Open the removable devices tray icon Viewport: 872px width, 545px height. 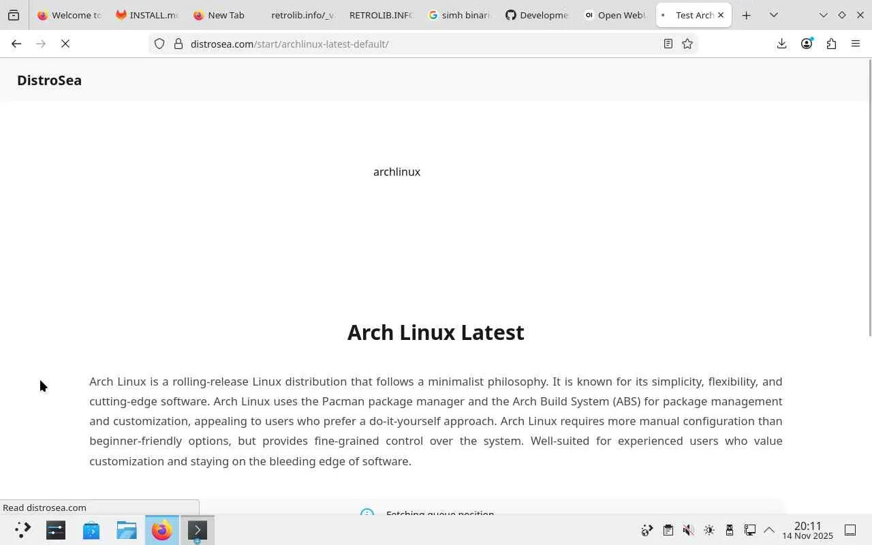pos(730,530)
